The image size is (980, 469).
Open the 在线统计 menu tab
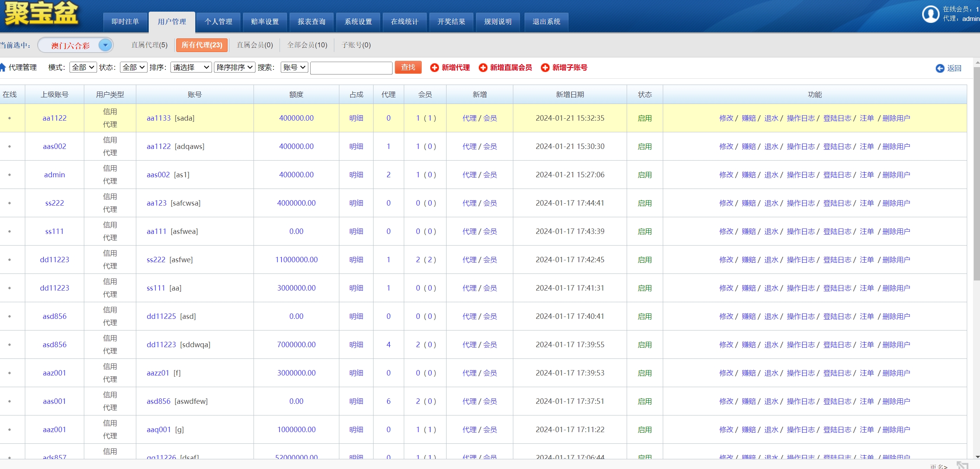(x=405, y=22)
